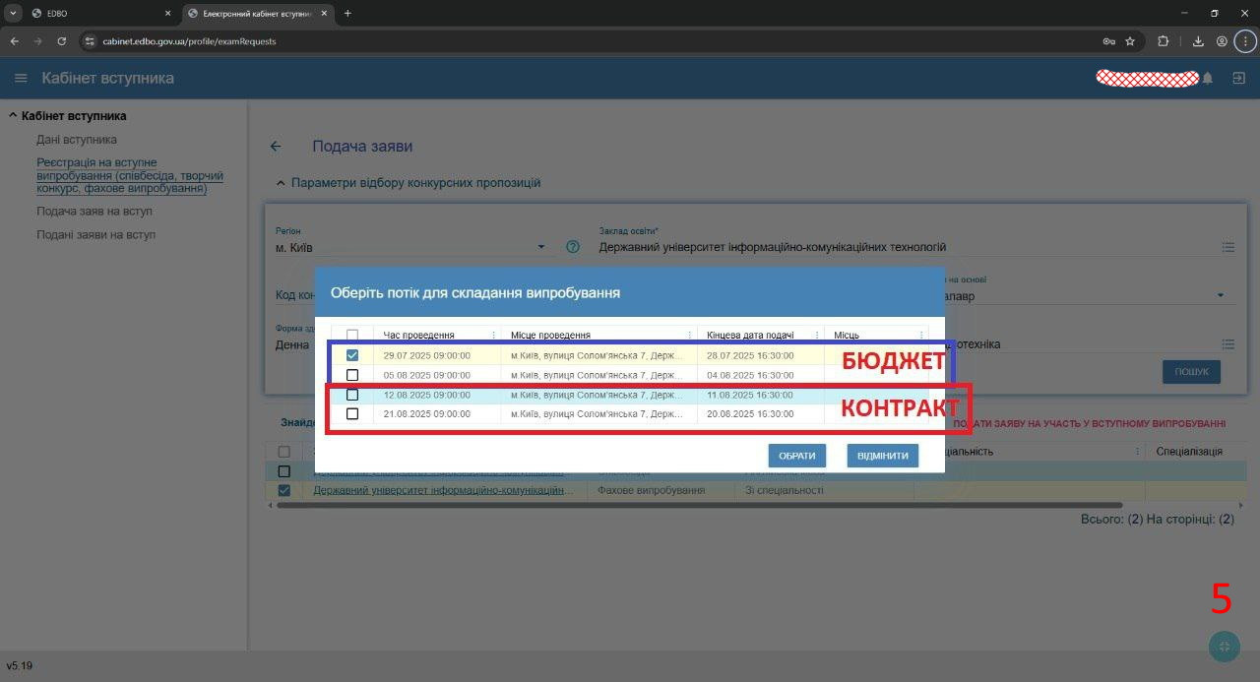Screen dimensions: 1260x682
Task: Open Реєстрація на вступне випробування sidebar item
Action: [x=130, y=175]
